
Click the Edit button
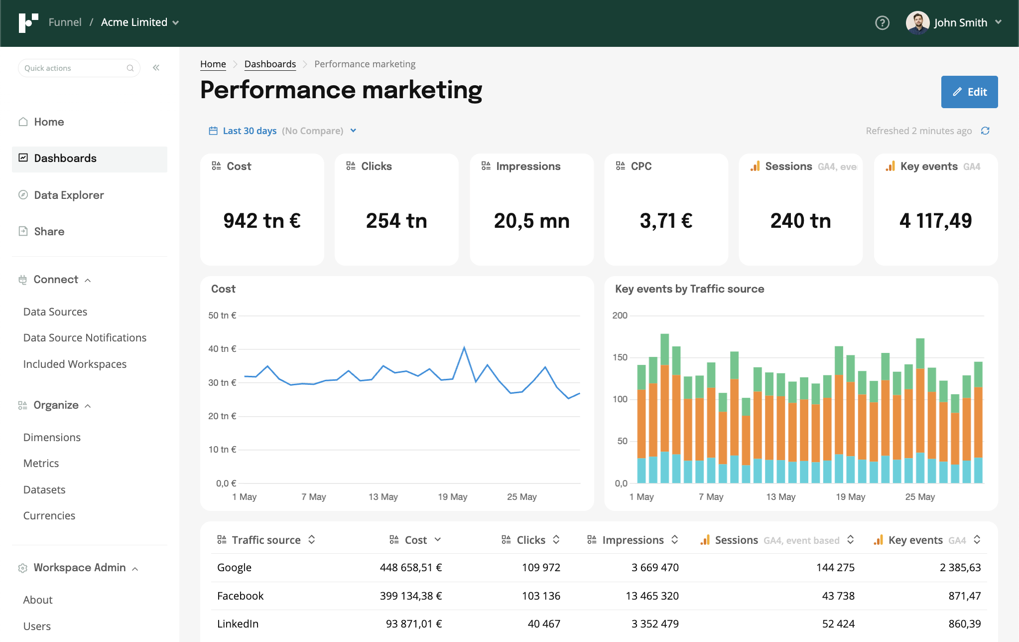tap(969, 92)
